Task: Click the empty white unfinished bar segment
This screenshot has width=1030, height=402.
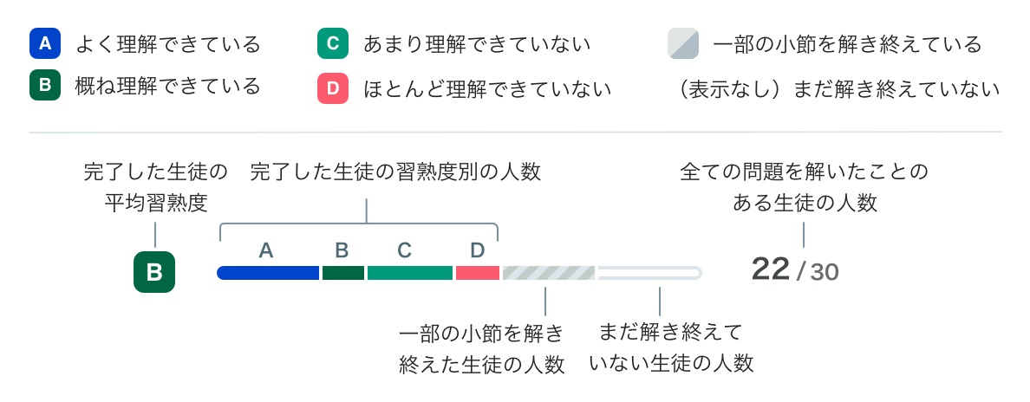Action: coord(649,273)
